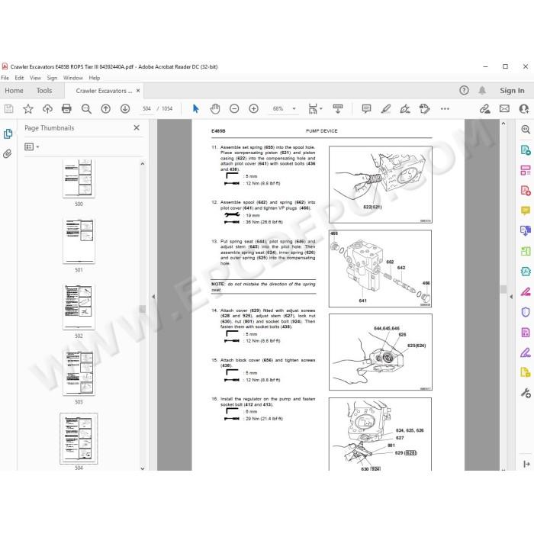Open notifications bell

click(482, 90)
